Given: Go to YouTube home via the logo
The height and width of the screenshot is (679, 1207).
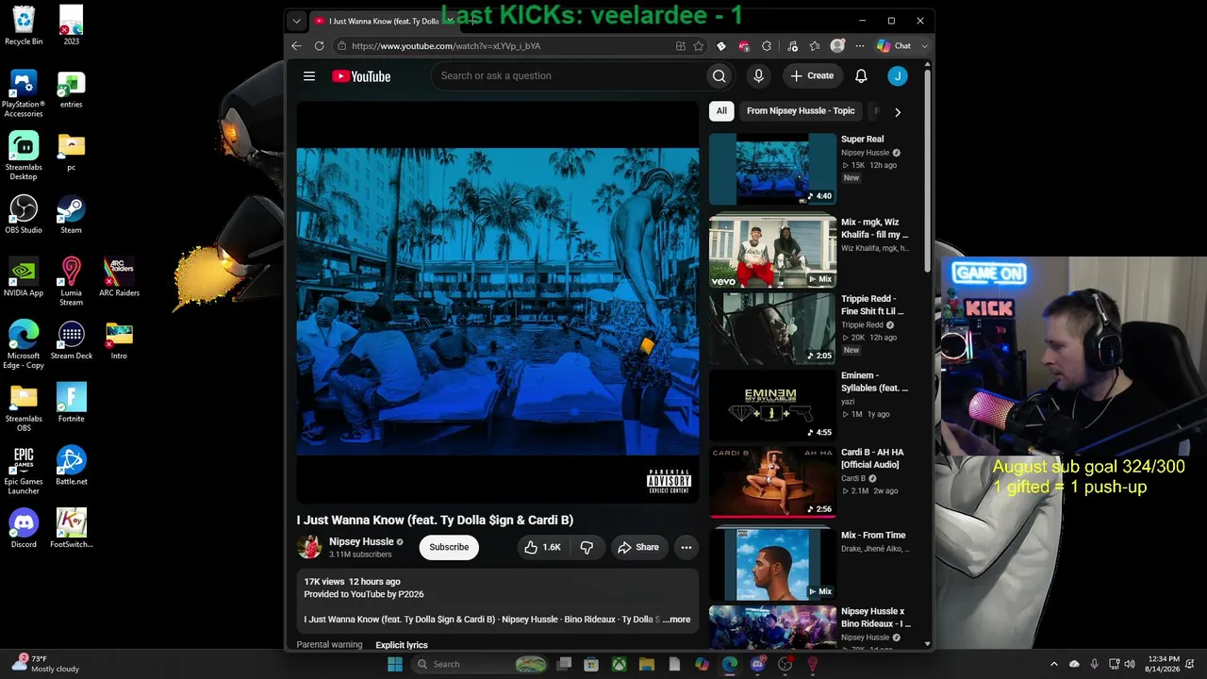Looking at the screenshot, I should point(361,76).
